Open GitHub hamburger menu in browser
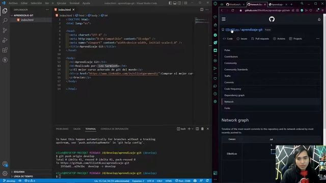Viewport: 326px width, 183px height. tap(224, 19)
